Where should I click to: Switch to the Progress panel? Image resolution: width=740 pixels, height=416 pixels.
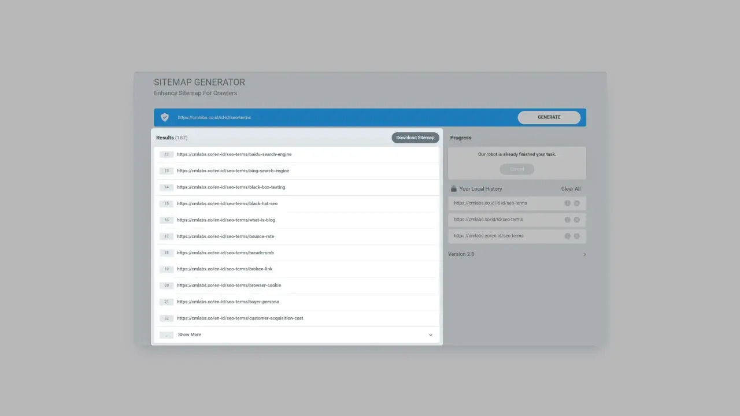pyautogui.click(x=461, y=138)
